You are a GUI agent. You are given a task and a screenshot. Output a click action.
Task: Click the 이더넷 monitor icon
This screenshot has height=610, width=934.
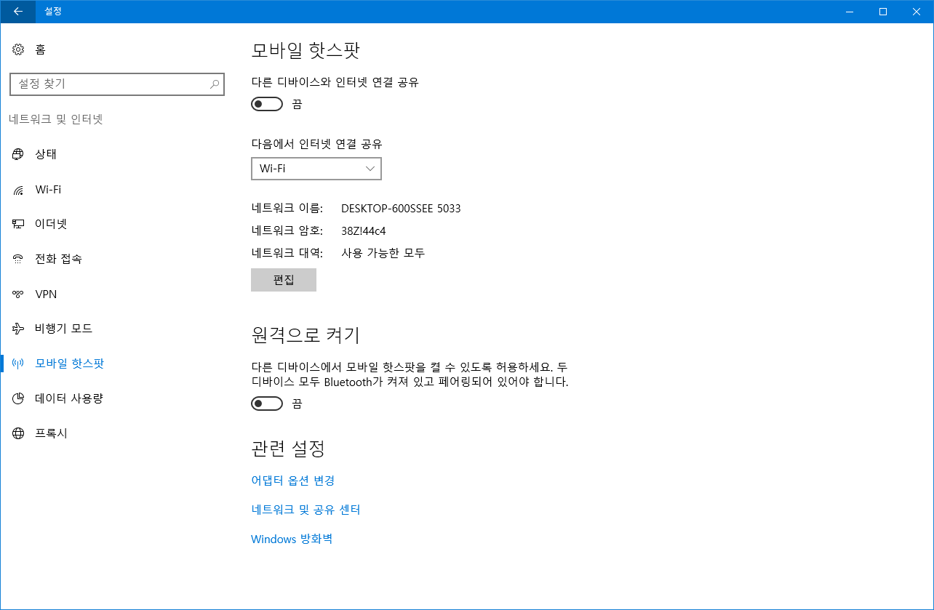[x=18, y=224]
